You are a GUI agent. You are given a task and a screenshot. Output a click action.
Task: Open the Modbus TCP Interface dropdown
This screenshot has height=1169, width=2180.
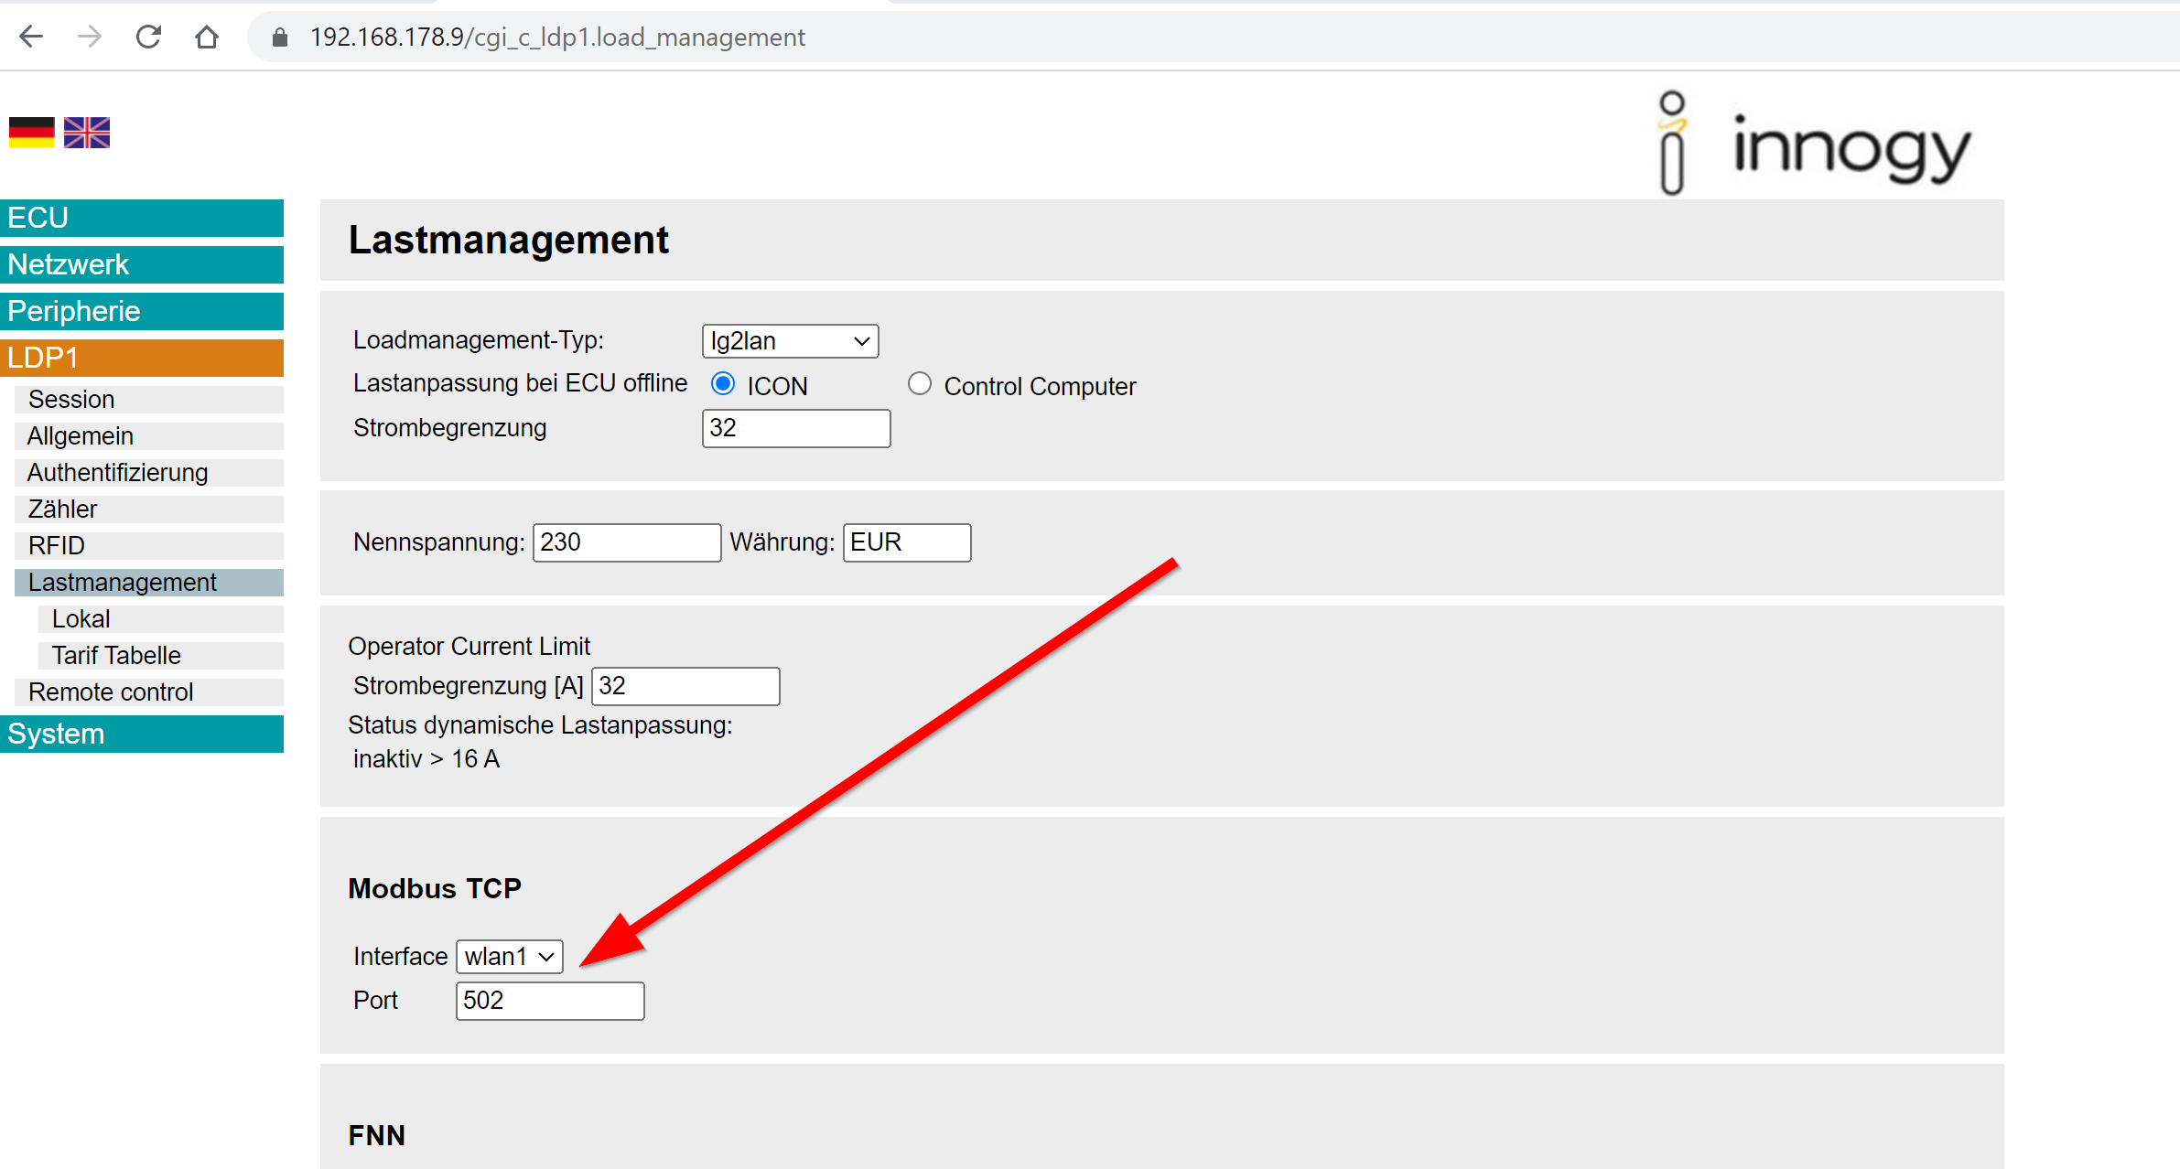click(509, 957)
